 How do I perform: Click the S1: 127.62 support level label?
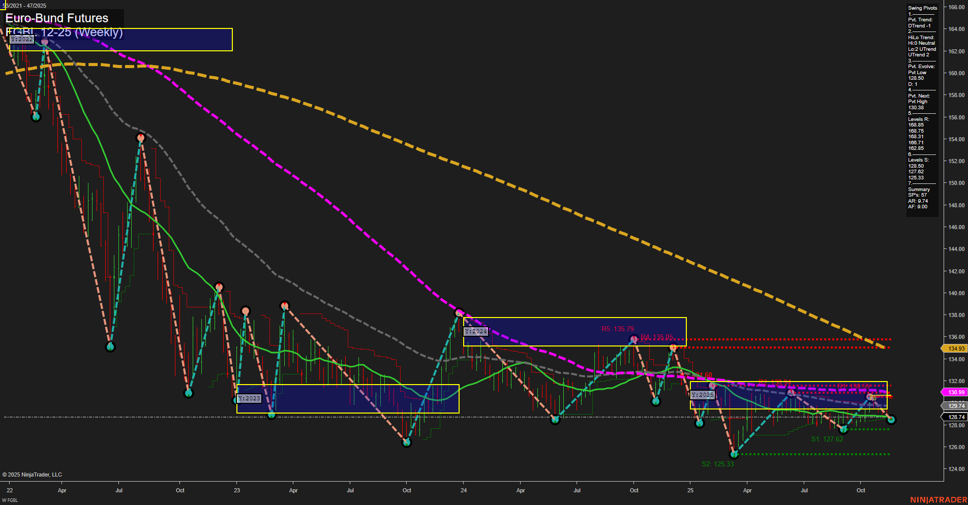point(827,439)
